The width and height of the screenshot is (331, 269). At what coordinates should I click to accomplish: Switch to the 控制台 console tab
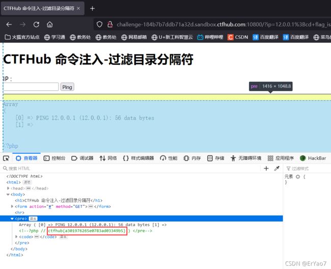[54, 158]
